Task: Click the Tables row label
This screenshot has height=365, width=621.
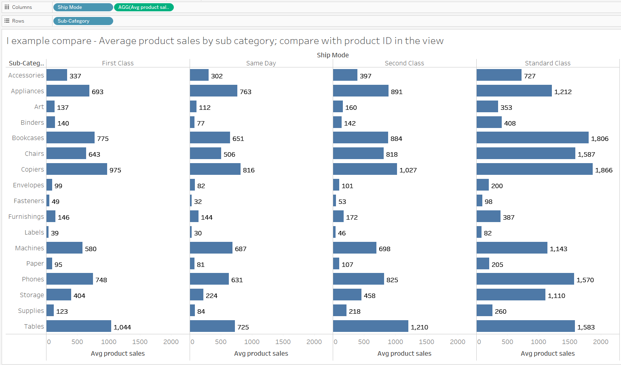Action: [34, 326]
